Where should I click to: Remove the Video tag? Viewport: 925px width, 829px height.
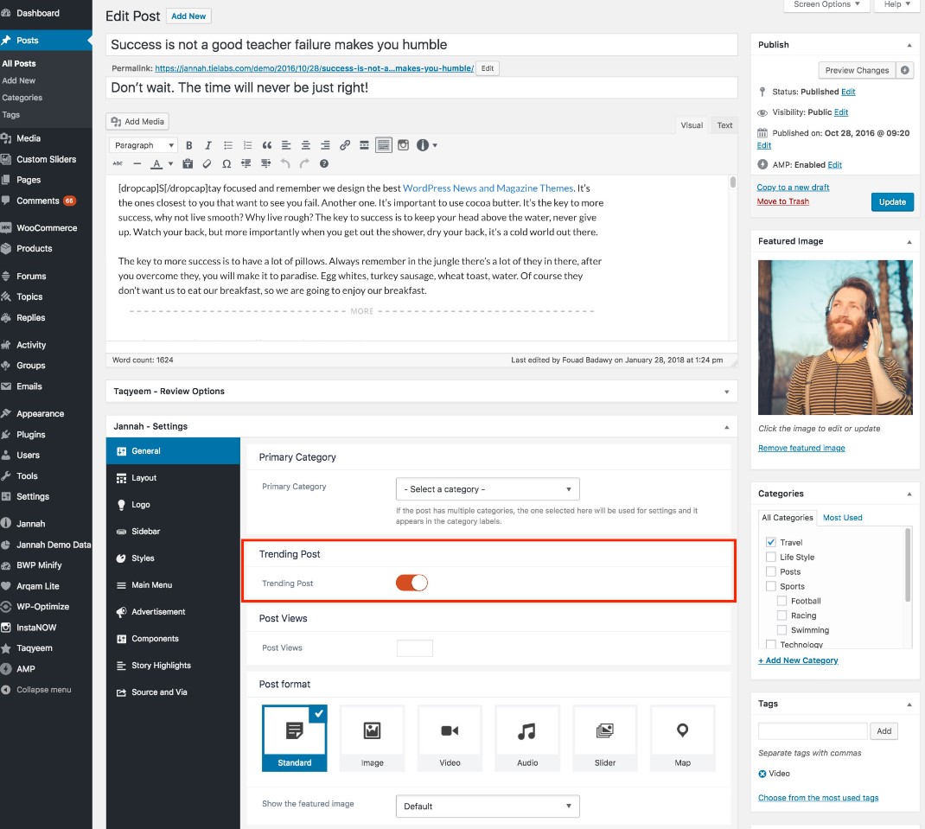tap(762, 774)
